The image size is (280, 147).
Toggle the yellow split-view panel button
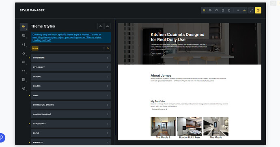click(x=258, y=11)
